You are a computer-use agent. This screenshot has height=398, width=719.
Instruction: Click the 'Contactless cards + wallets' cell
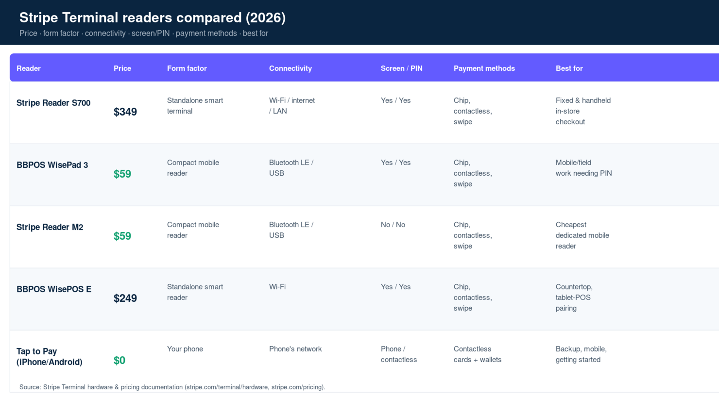[478, 354]
